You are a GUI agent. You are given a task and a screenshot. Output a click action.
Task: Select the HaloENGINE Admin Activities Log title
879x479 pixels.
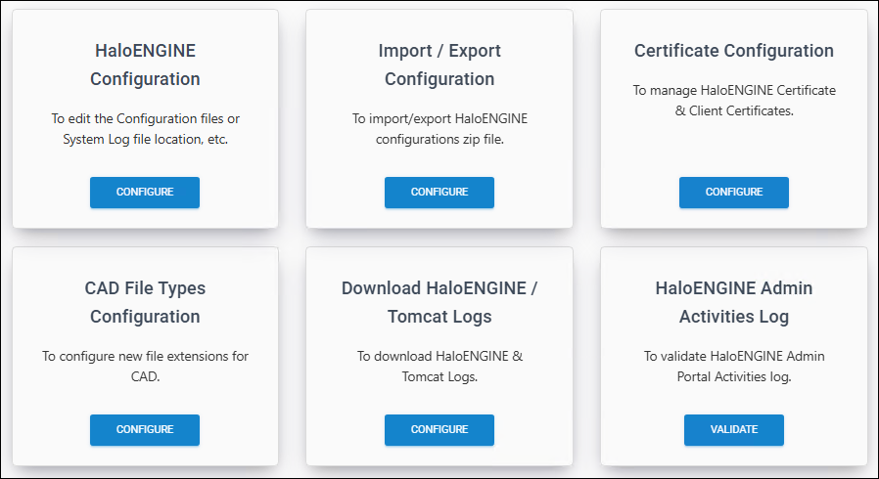click(733, 302)
